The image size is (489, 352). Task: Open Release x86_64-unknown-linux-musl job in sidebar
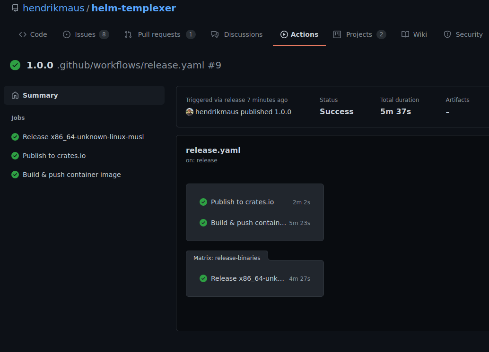[84, 137]
